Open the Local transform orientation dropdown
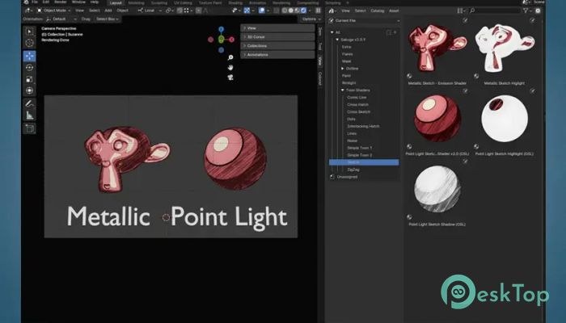The width and height of the screenshot is (566, 323). [x=150, y=10]
